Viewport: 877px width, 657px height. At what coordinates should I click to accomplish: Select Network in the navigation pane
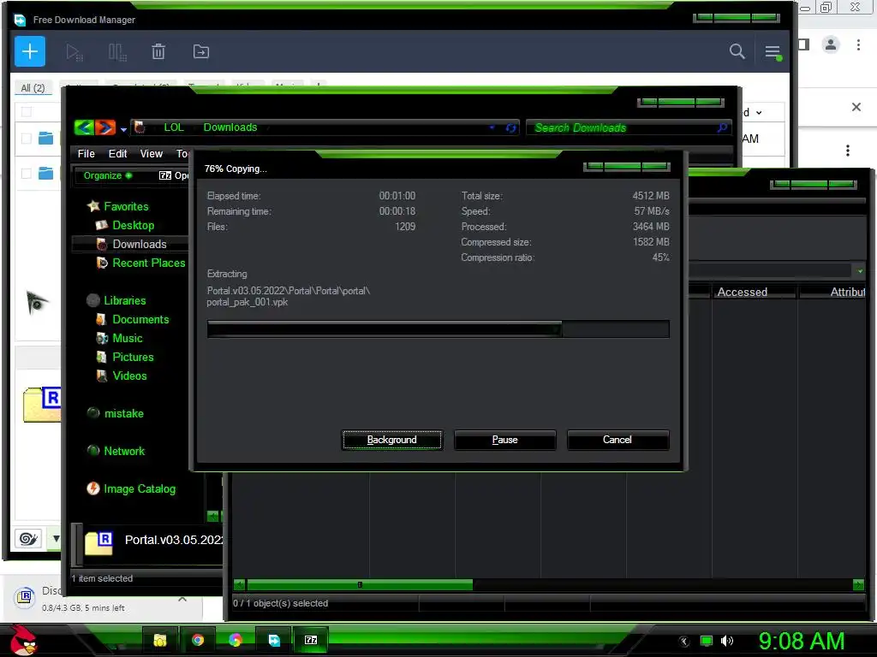(x=123, y=451)
